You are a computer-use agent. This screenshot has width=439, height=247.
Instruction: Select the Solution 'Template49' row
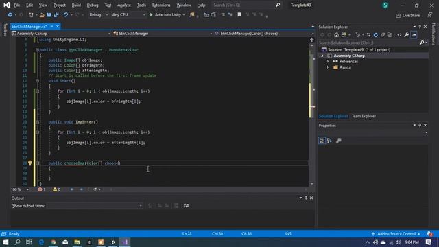[x=373, y=50]
